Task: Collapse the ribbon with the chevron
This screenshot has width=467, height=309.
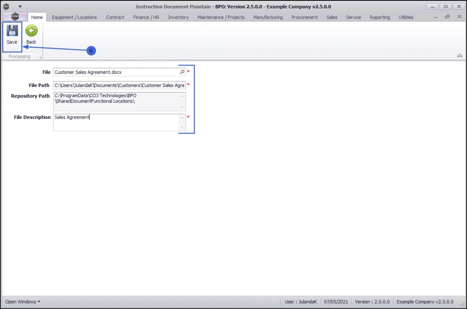Action: (460, 56)
